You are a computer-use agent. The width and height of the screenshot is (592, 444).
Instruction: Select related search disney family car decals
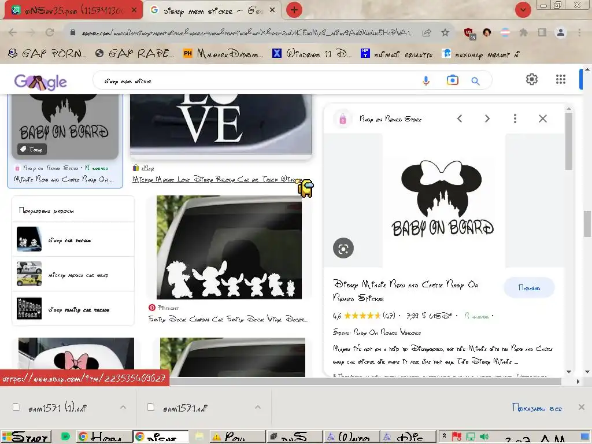pos(73,309)
